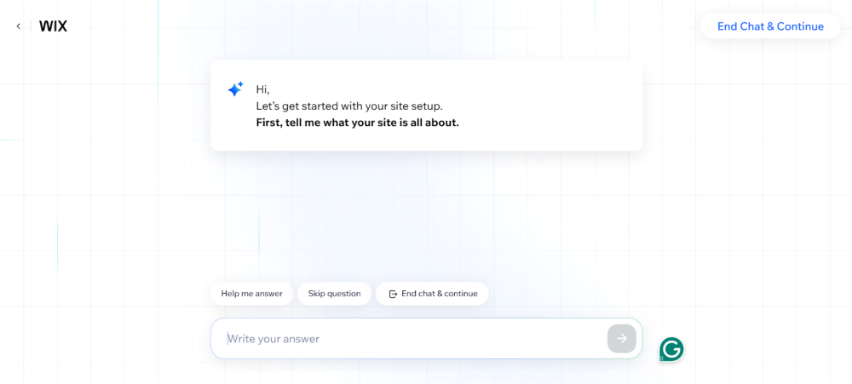Click the blinking text cursor in answer box

(x=227, y=338)
